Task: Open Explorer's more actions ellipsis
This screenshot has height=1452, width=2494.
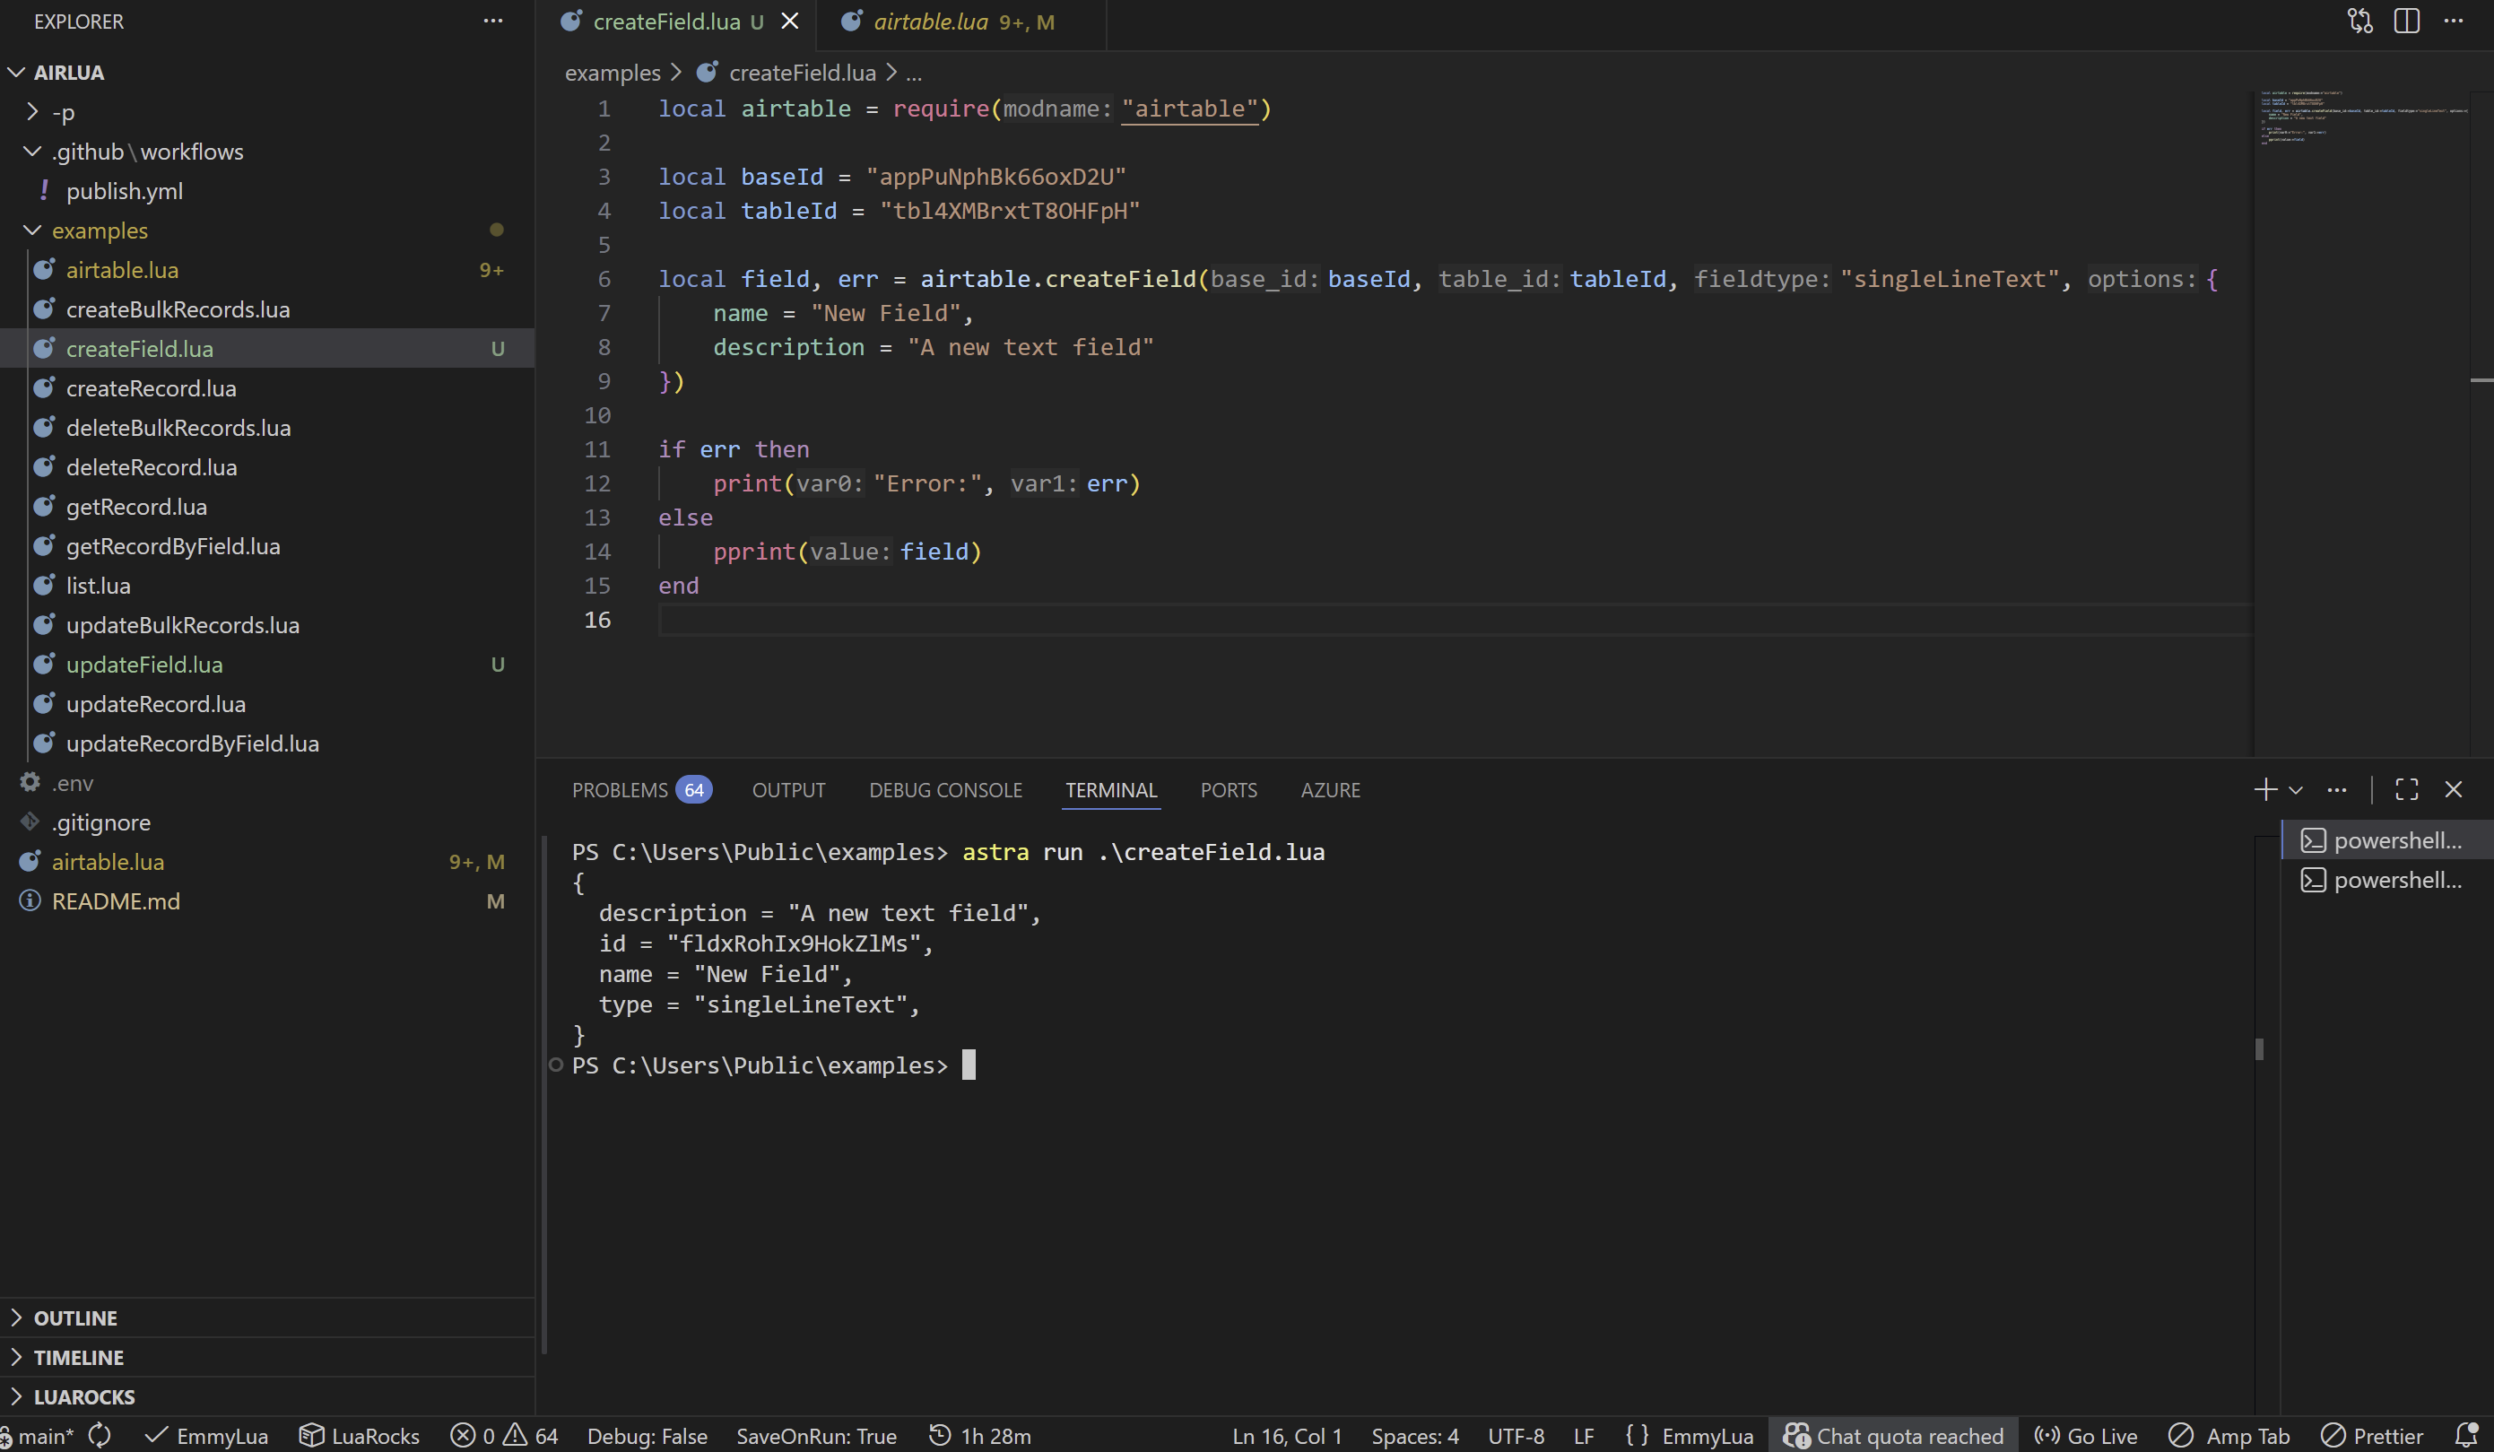Action: (x=493, y=21)
